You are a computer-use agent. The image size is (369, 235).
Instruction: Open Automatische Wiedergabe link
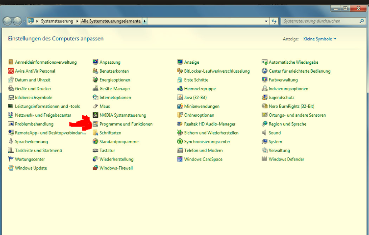(294, 62)
